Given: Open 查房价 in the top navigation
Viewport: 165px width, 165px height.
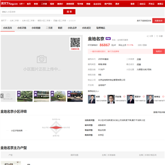Looking at the screenshot, I should point(60,4).
